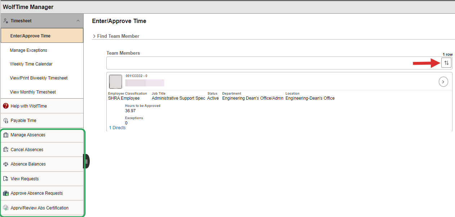The image size is (455, 217).
Task: Open Help with WolfTime
Action: (42, 106)
